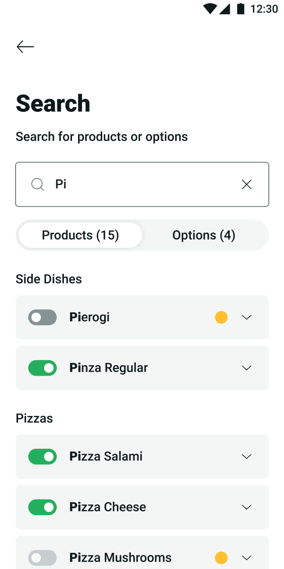
Task: Tap the cellular signal icon
Action: [x=225, y=9]
